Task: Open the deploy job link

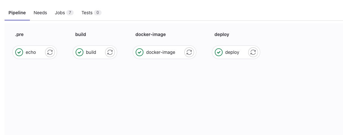Action: point(232,52)
